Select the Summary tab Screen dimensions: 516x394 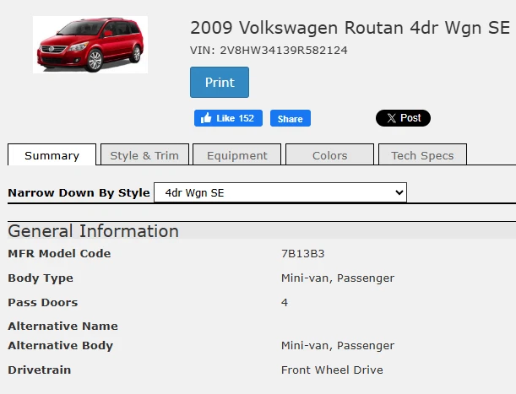click(52, 154)
